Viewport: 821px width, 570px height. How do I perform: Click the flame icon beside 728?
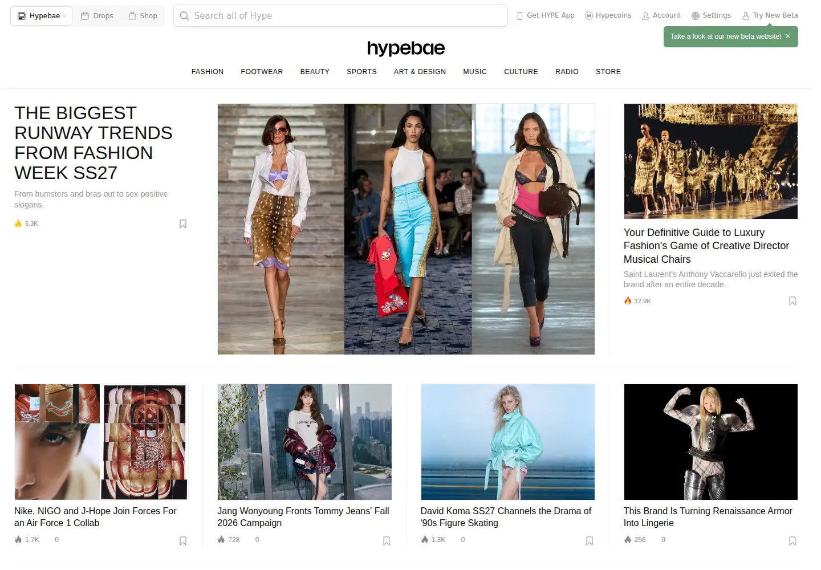pyautogui.click(x=221, y=540)
